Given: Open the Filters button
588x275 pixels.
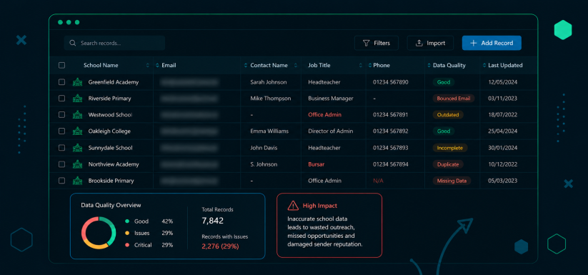Looking at the screenshot, I should [x=376, y=43].
